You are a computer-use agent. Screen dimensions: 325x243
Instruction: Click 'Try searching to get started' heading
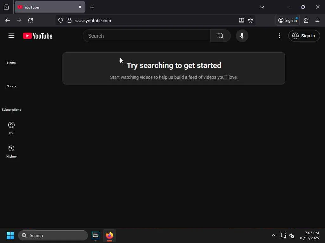[174, 65]
